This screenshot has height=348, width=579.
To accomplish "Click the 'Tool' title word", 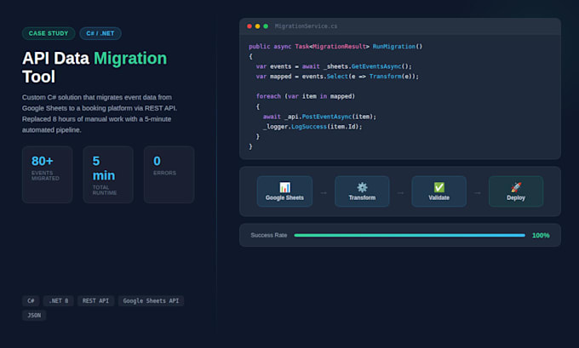I will click(x=39, y=77).
